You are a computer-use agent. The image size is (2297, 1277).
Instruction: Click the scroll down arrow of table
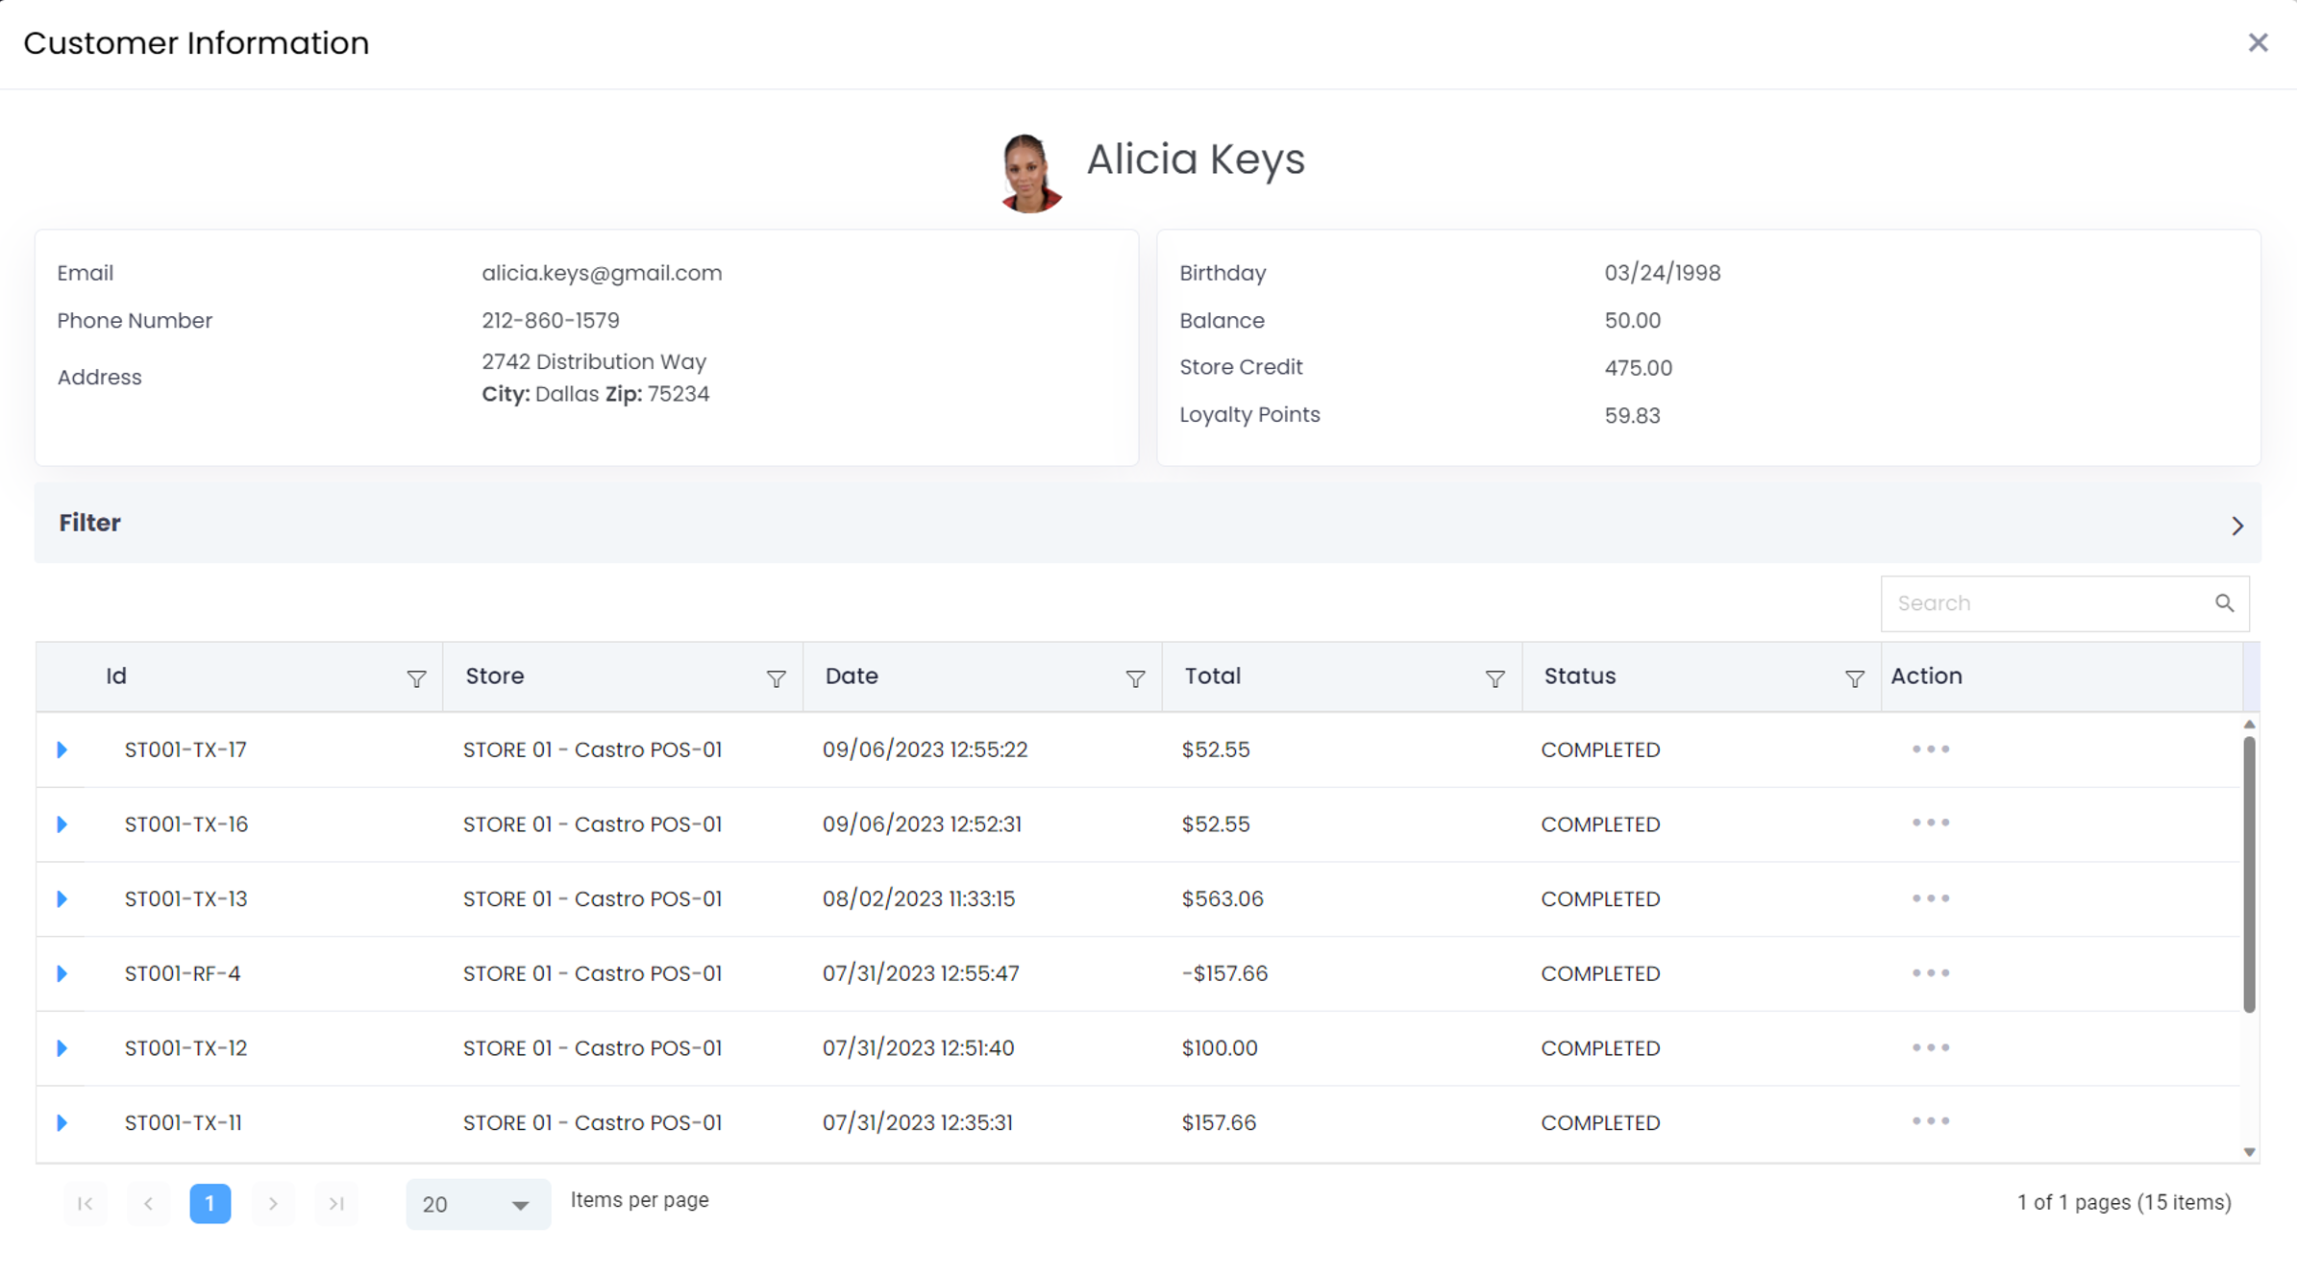coord(2249,1151)
